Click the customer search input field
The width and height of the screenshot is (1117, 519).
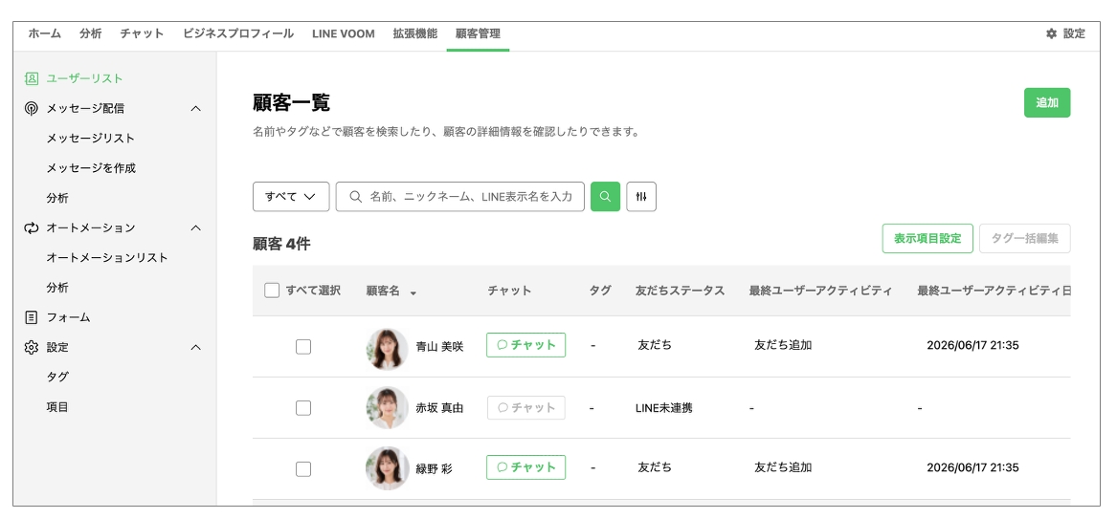coord(460,197)
